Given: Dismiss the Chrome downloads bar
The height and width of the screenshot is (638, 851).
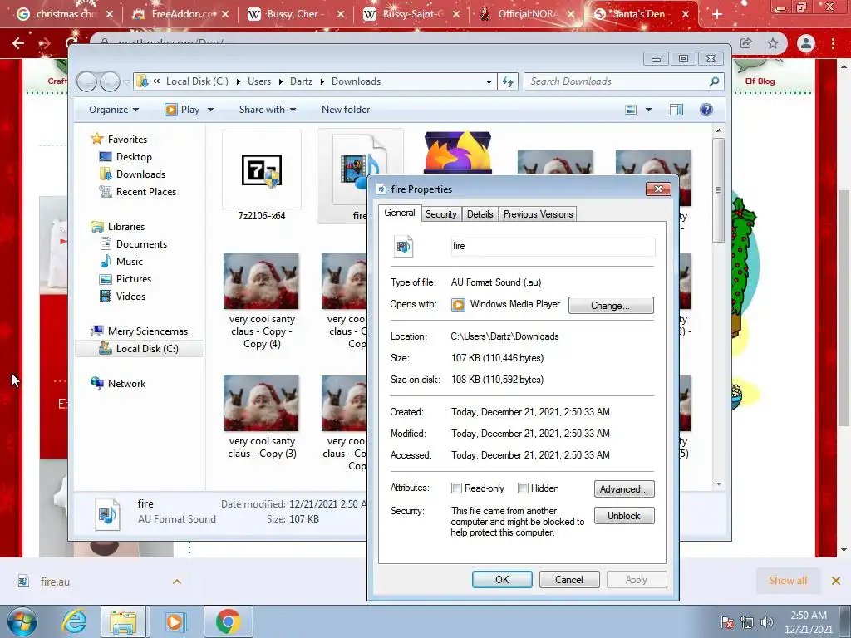Looking at the screenshot, I should (x=836, y=581).
